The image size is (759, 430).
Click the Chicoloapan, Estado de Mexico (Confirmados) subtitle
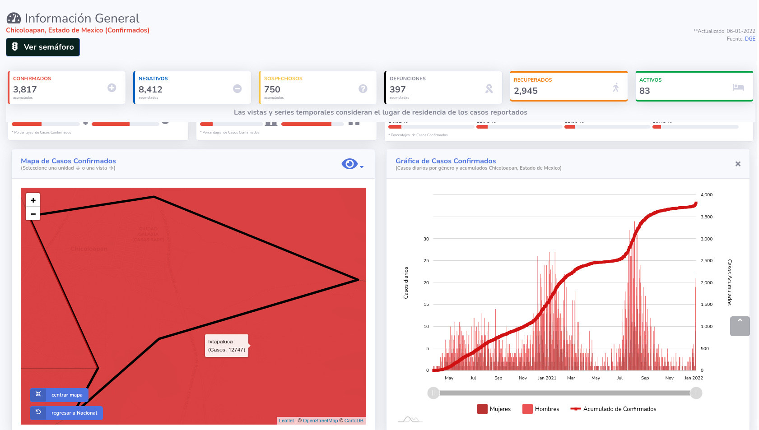(x=78, y=30)
